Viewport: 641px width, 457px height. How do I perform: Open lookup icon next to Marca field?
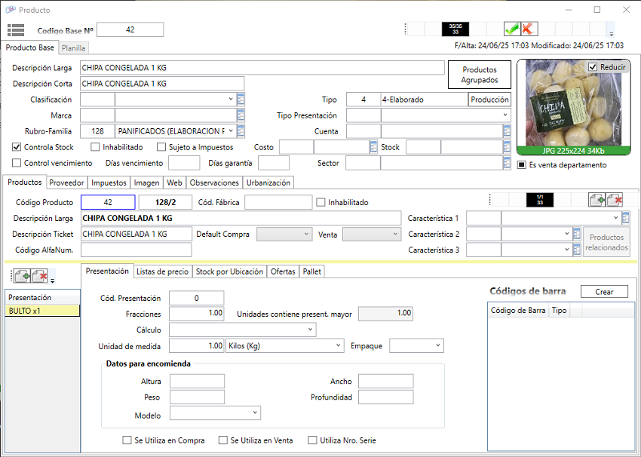click(x=241, y=115)
